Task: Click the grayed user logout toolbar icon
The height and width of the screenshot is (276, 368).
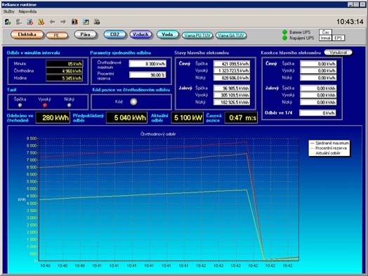Action: click(x=19, y=22)
